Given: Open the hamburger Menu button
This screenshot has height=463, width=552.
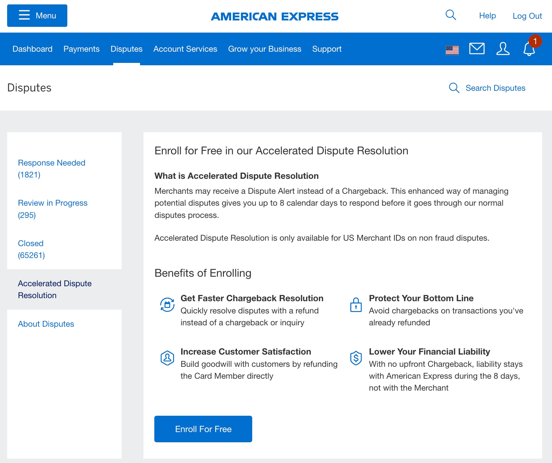Looking at the screenshot, I should point(37,16).
